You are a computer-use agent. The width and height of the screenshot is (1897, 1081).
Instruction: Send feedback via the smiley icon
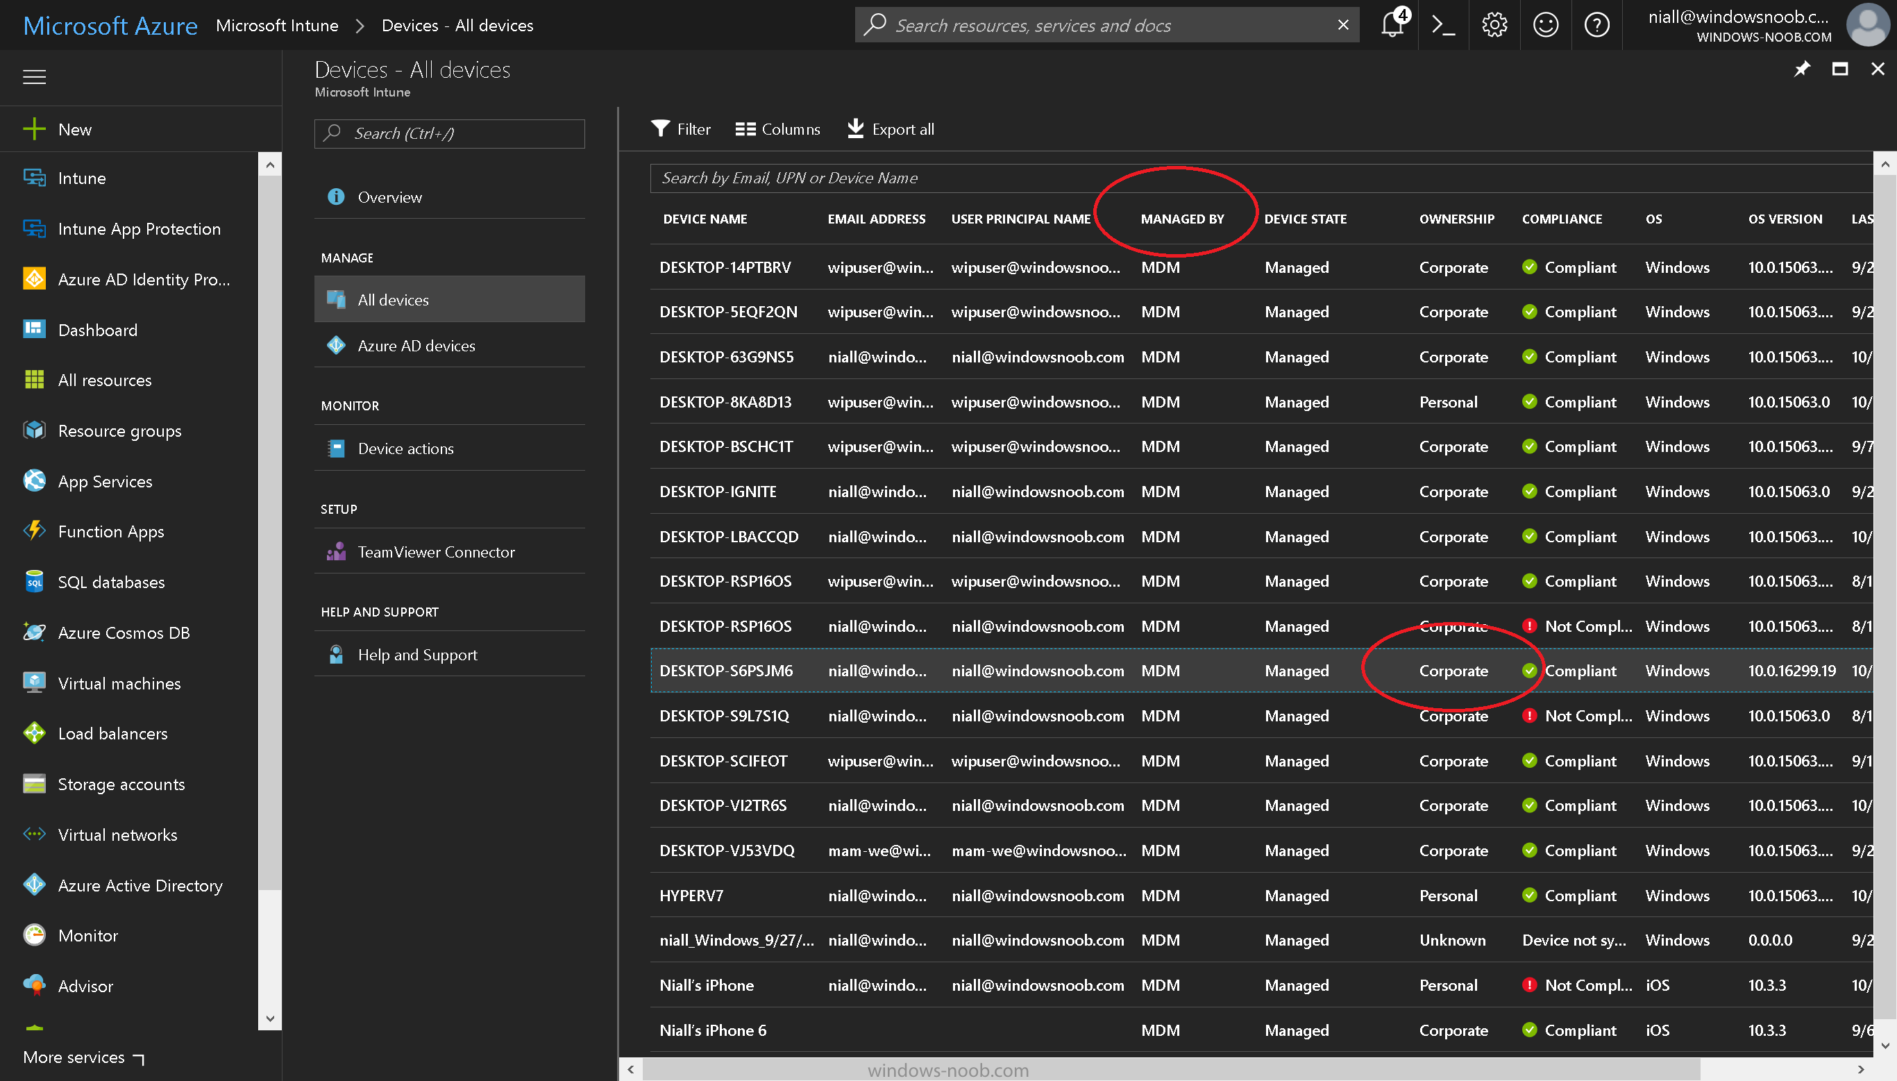pyautogui.click(x=1545, y=25)
